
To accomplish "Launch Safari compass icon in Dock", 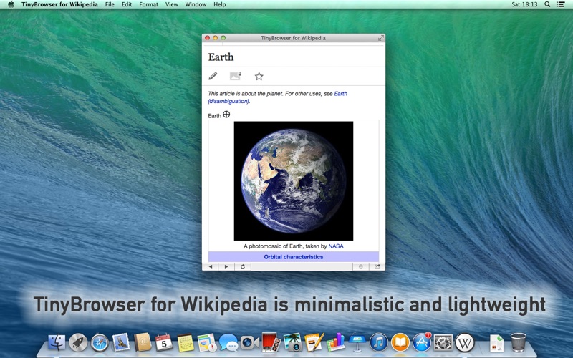I will pyautogui.click(x=100, y=343).
